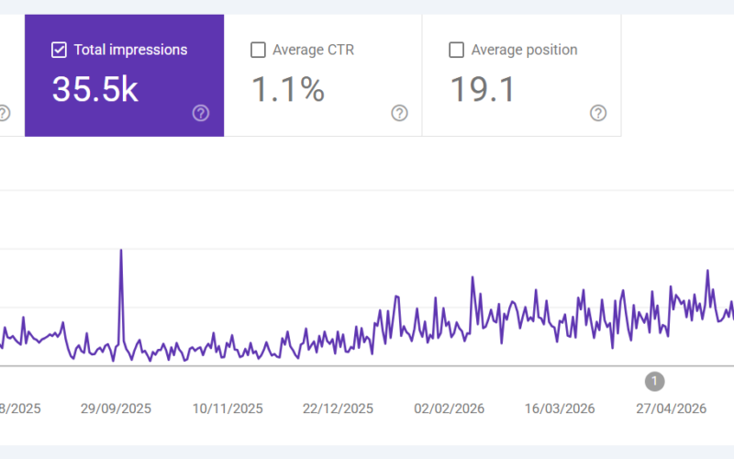The height and width of the screenshot is (459, 734).
Task: Tick the Average position checkbox
Action: click(456, 50)
